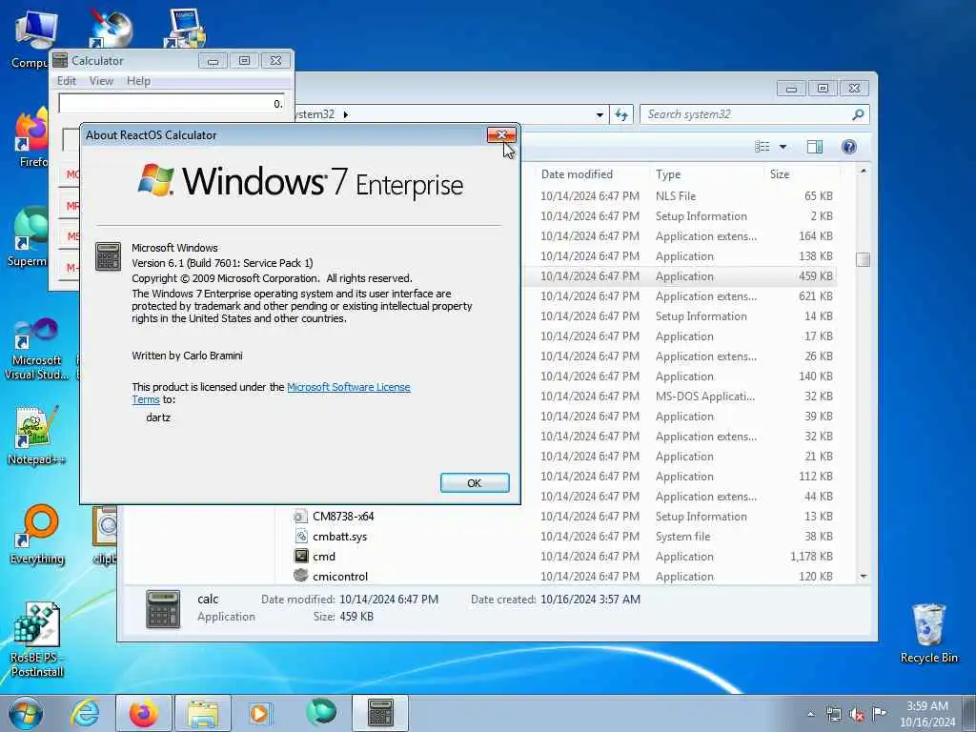Open the Action Center flag icon

(x=880, y=713)
